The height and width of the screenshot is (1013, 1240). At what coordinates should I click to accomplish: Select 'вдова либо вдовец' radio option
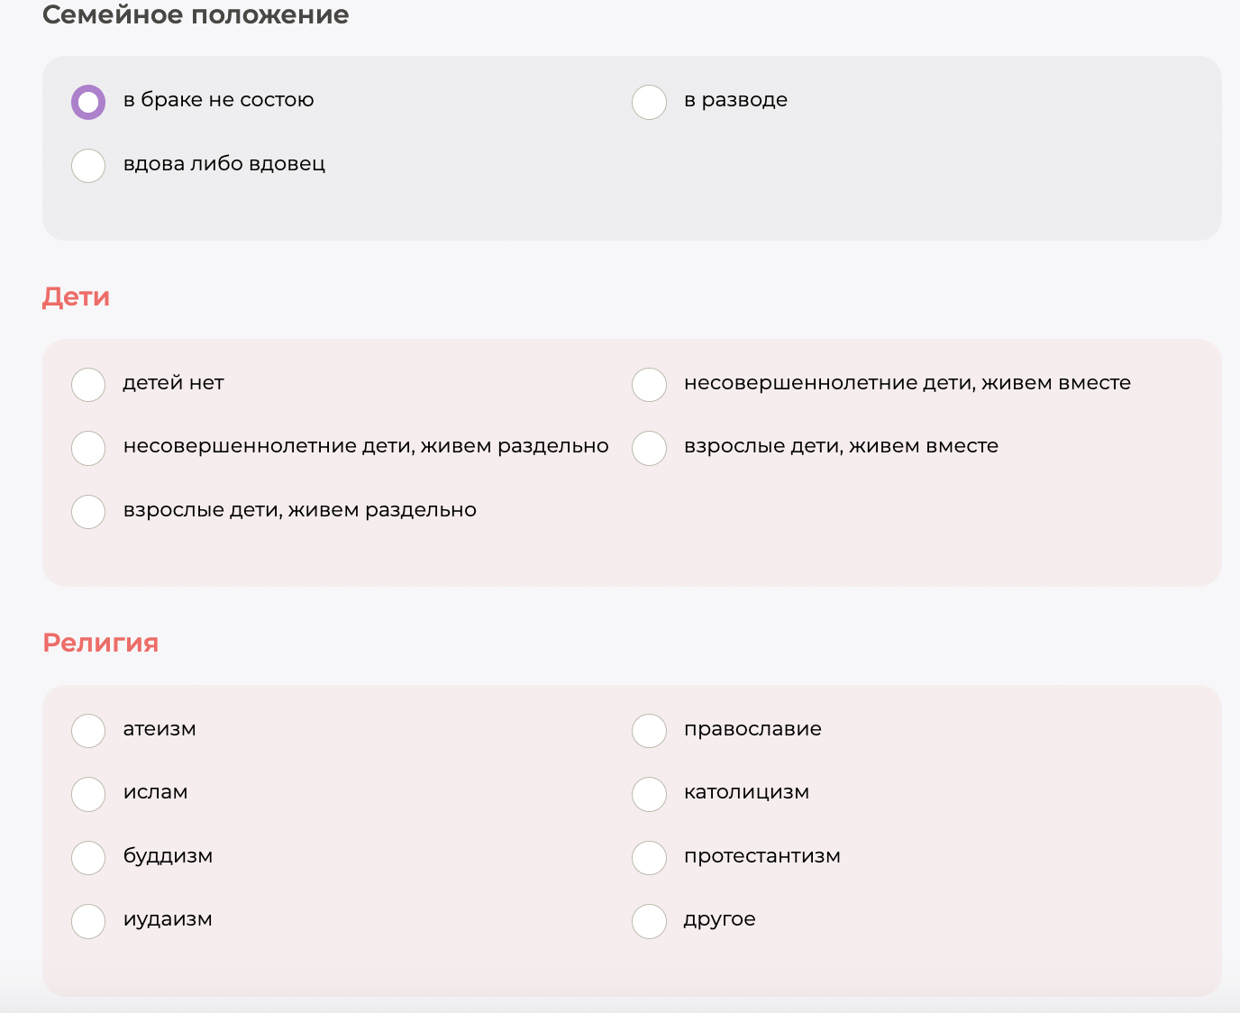88,166
